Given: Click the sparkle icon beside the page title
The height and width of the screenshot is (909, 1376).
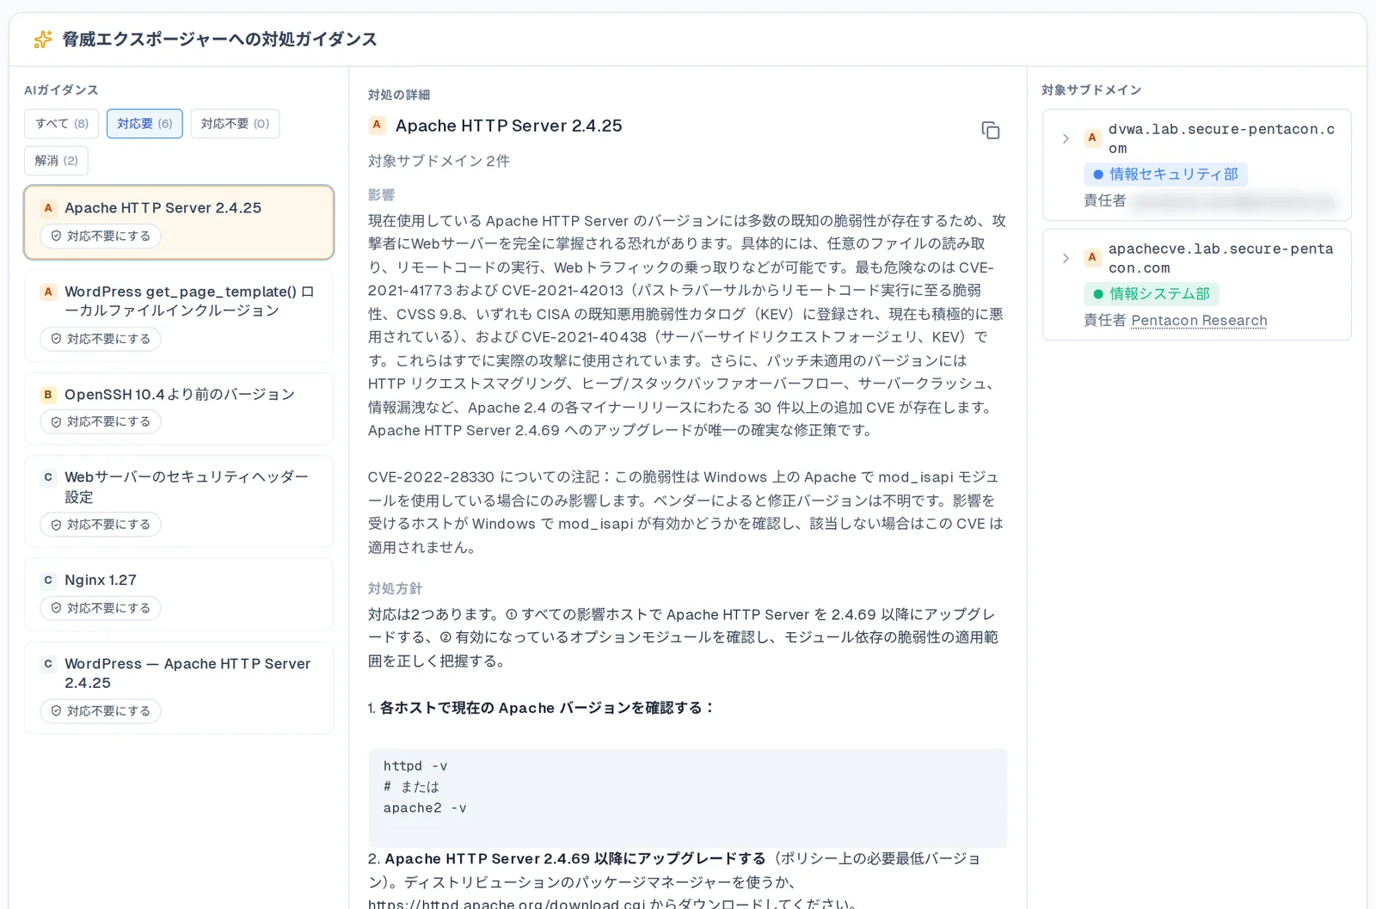Looking at the screenshot, I should point(42,40).
